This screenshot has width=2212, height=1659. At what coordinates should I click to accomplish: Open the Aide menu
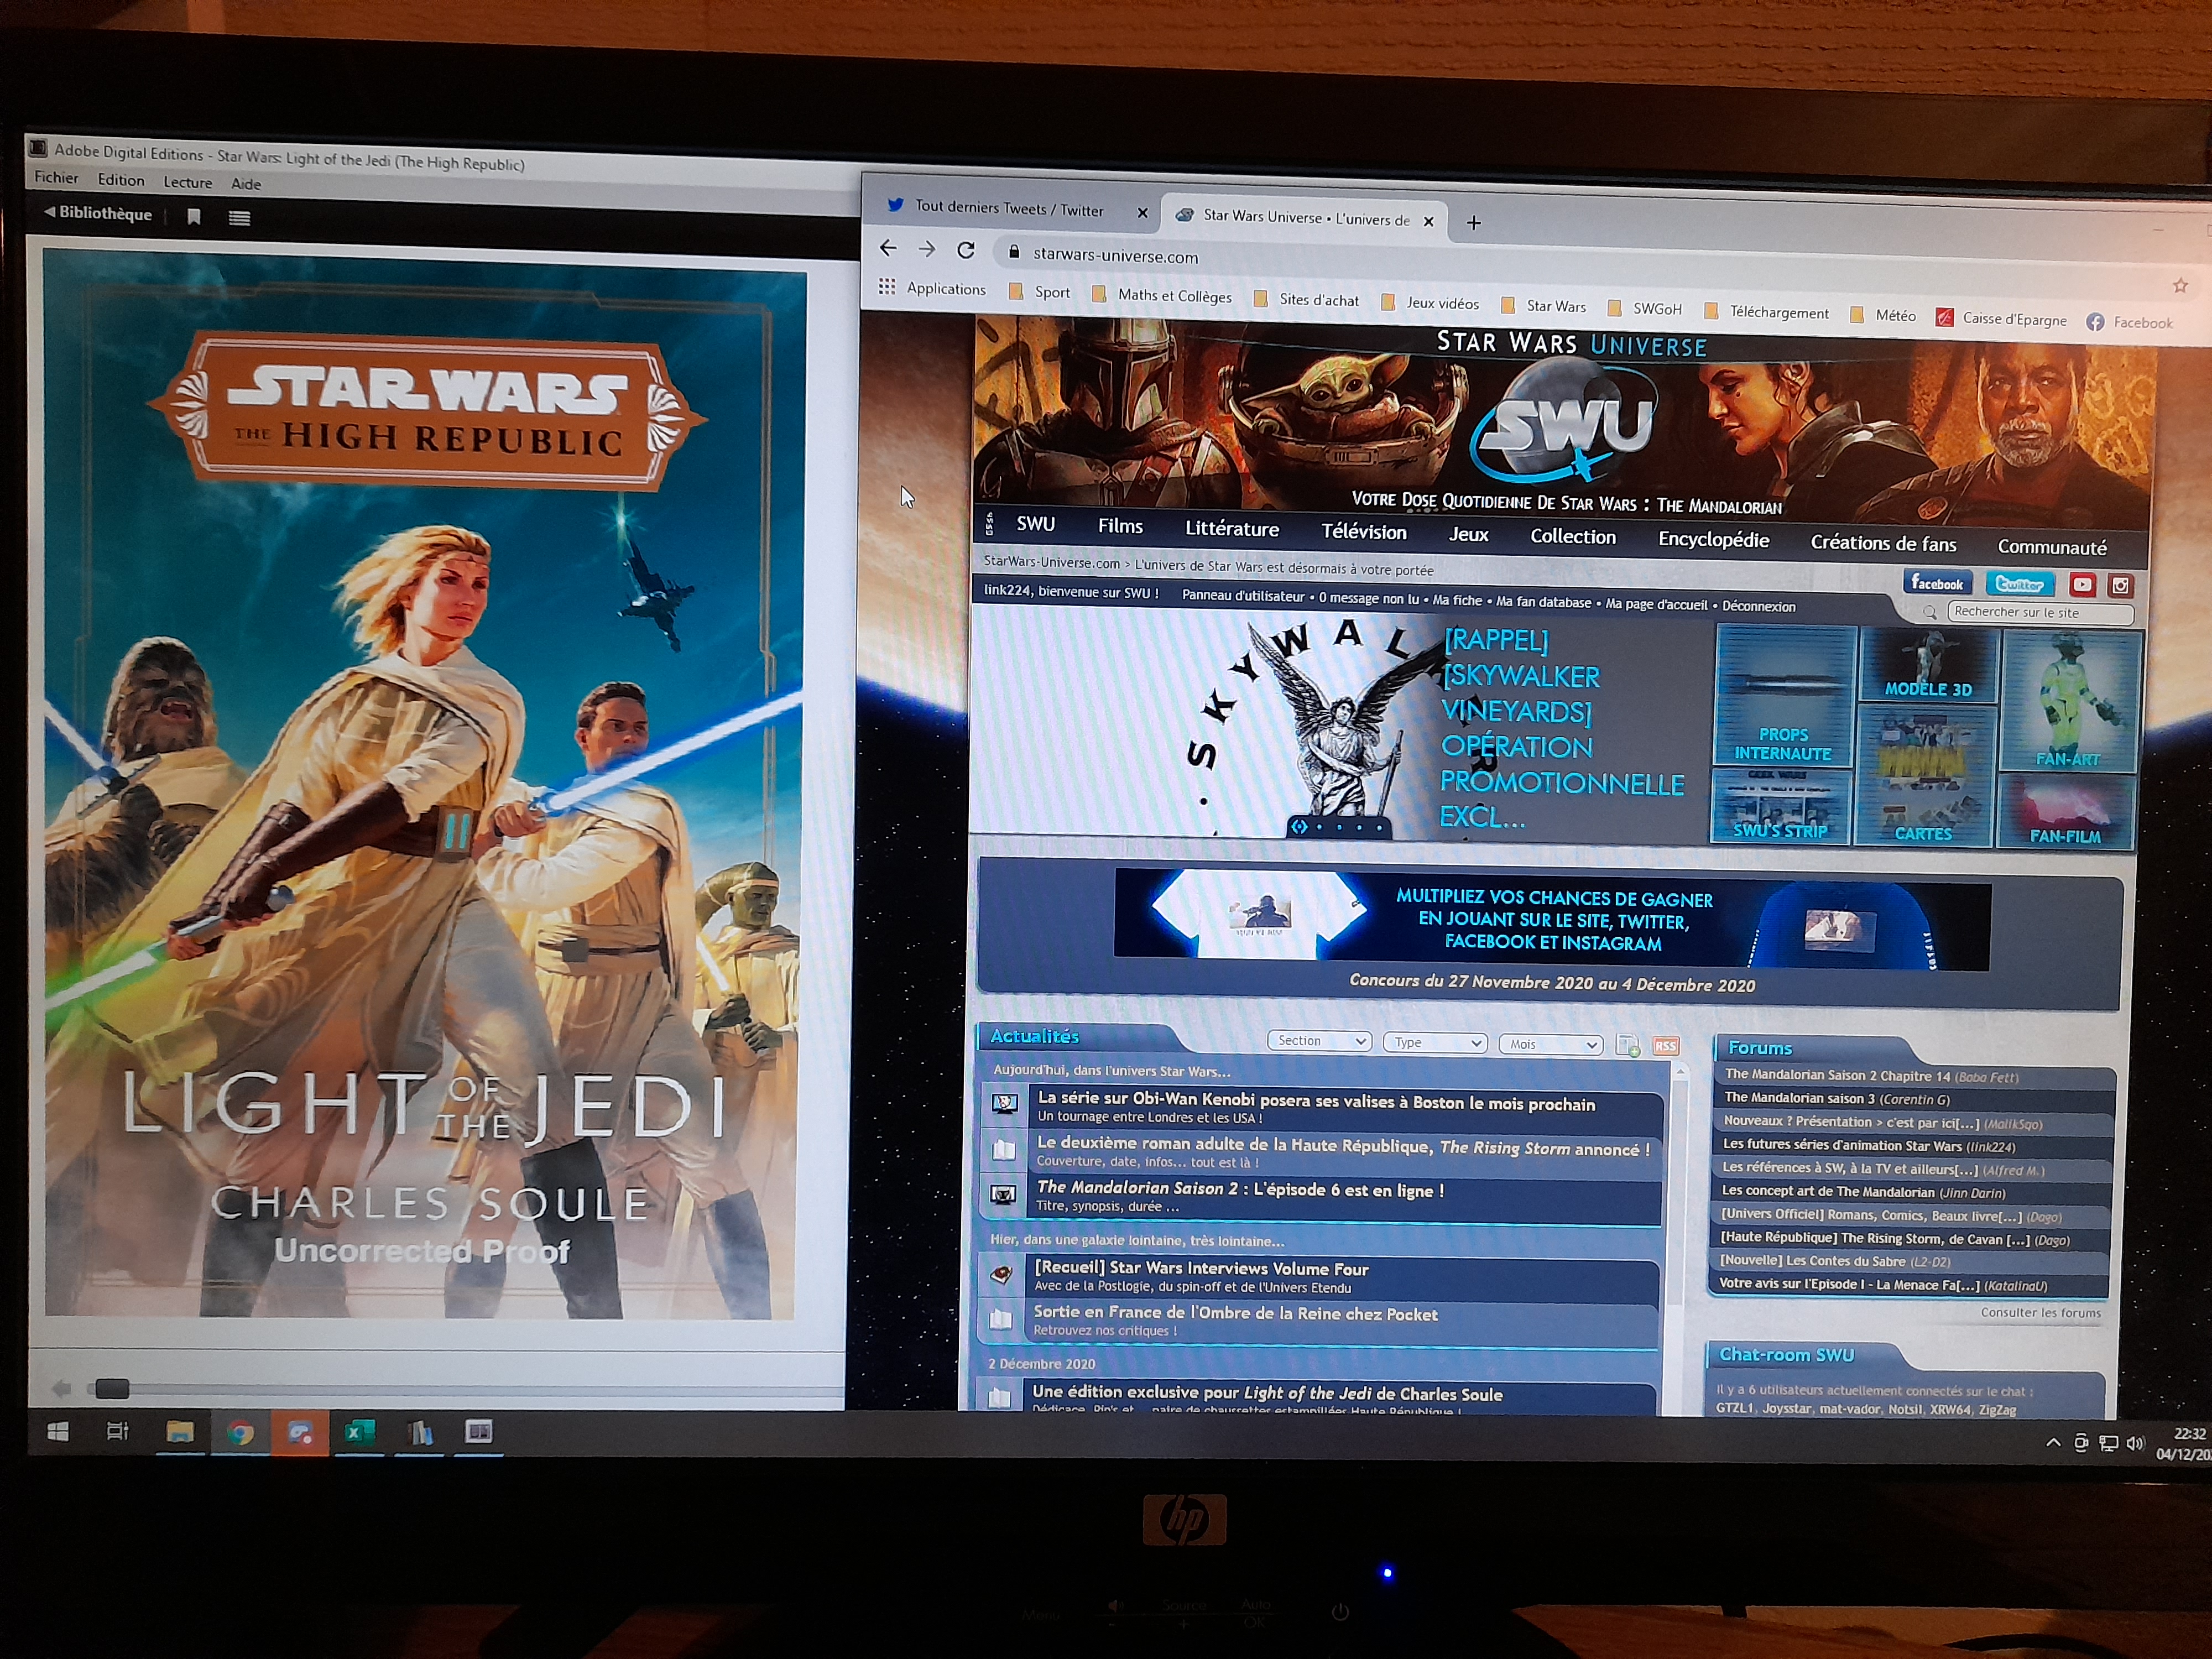point(246,184)
